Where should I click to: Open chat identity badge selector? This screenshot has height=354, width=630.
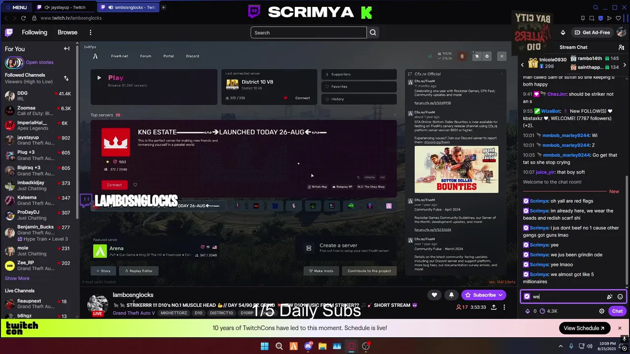527,296
